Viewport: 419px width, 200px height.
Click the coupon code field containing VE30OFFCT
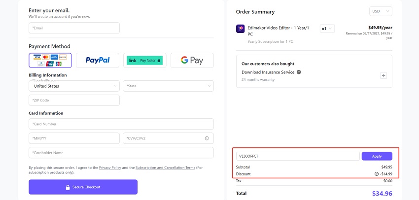pyautogui.click(x=297, y=156)
